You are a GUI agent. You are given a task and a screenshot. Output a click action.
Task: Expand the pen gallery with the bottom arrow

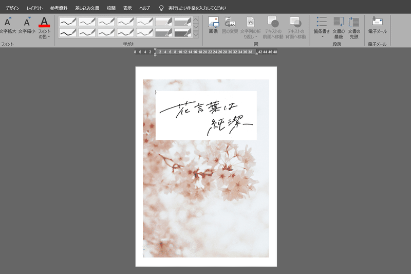point(196,34)
